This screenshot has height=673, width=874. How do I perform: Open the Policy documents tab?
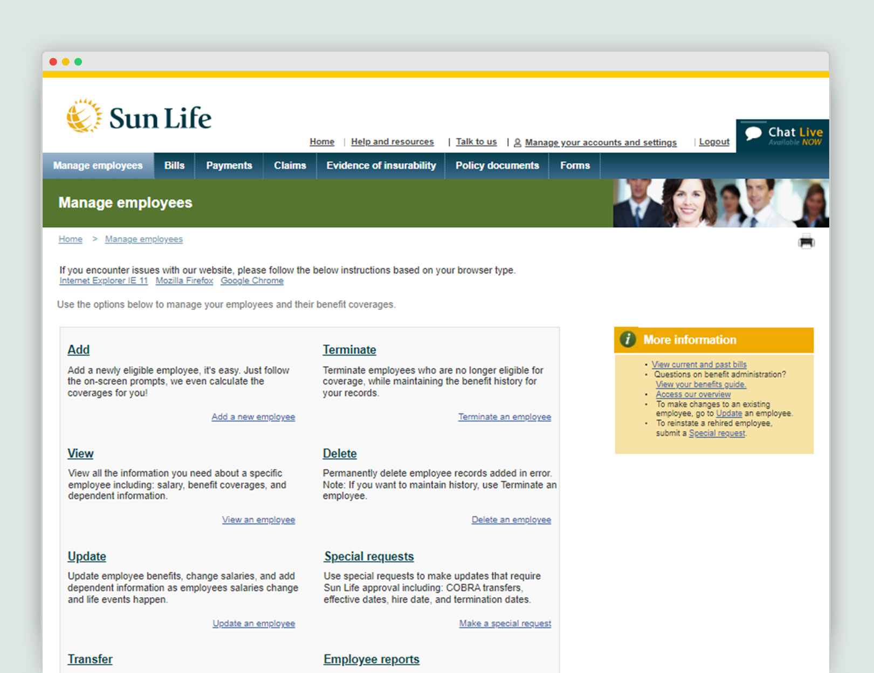[x=497, y=165]
